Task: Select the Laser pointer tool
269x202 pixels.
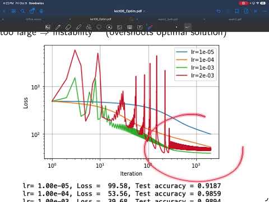Action: tap(150, 27)
